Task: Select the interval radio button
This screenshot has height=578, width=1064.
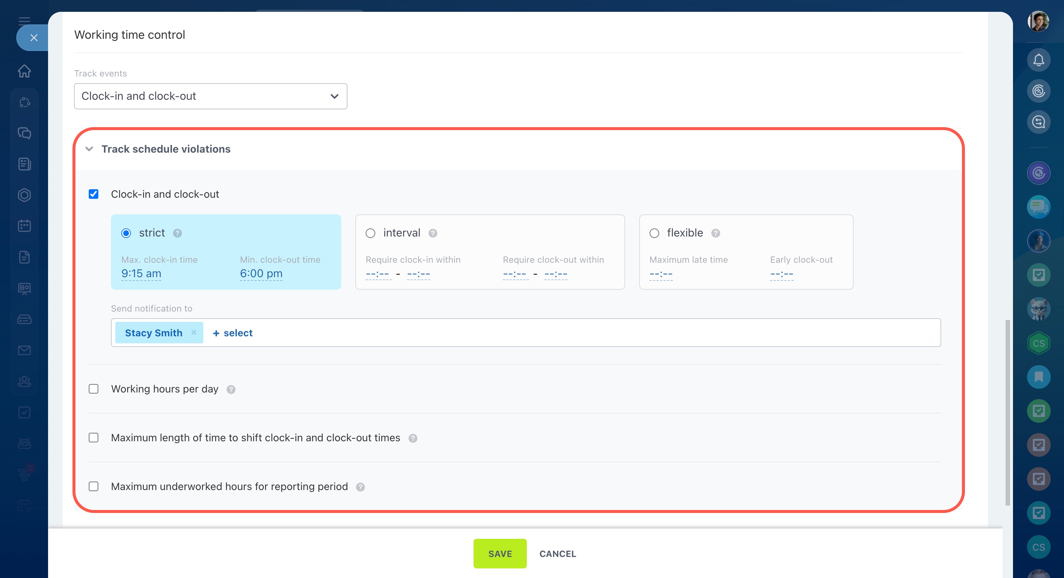Action: pyautogui.click(x=370, y=233)
